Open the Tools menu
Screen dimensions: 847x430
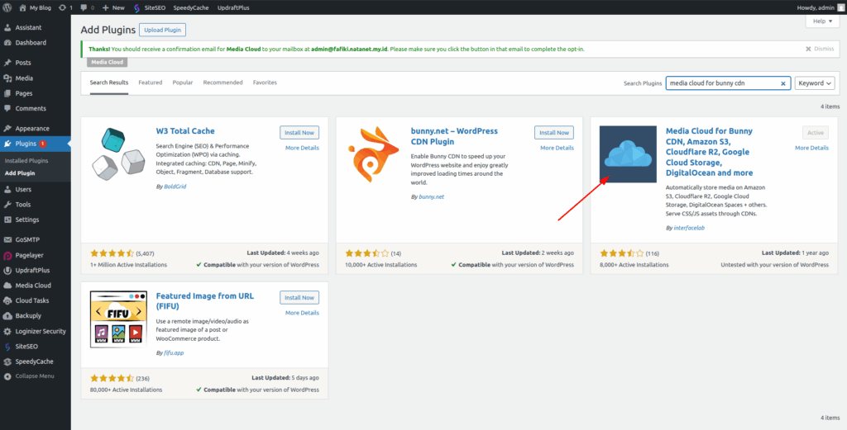point(23,204)
